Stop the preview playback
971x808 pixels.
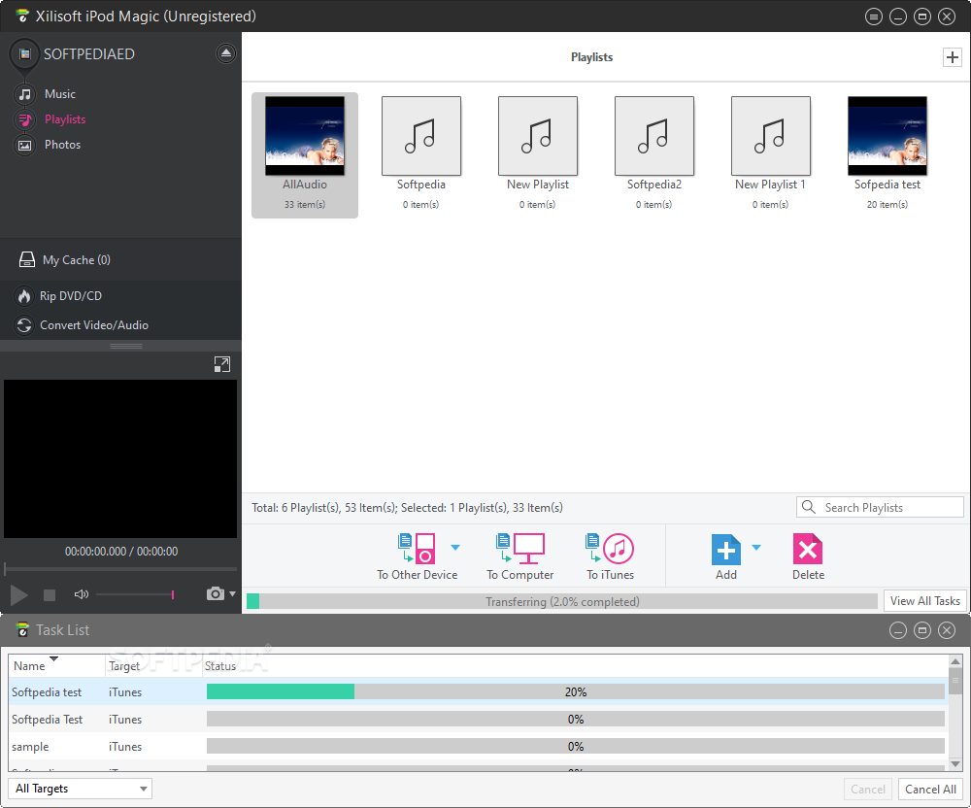(50, 595)
